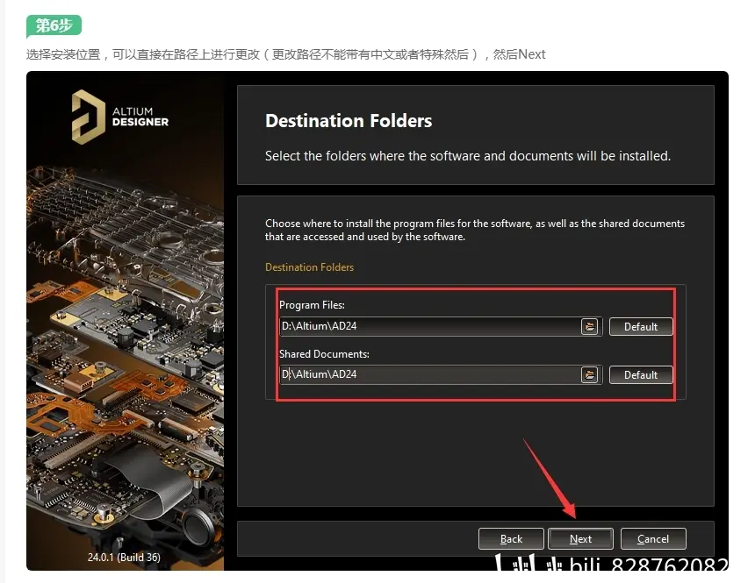Image resolution: width=755 pixels, height=583 pixels.
Task: Click the Chinese instruction text above installer
Action: pyautogui.click(x=285, y=54)
